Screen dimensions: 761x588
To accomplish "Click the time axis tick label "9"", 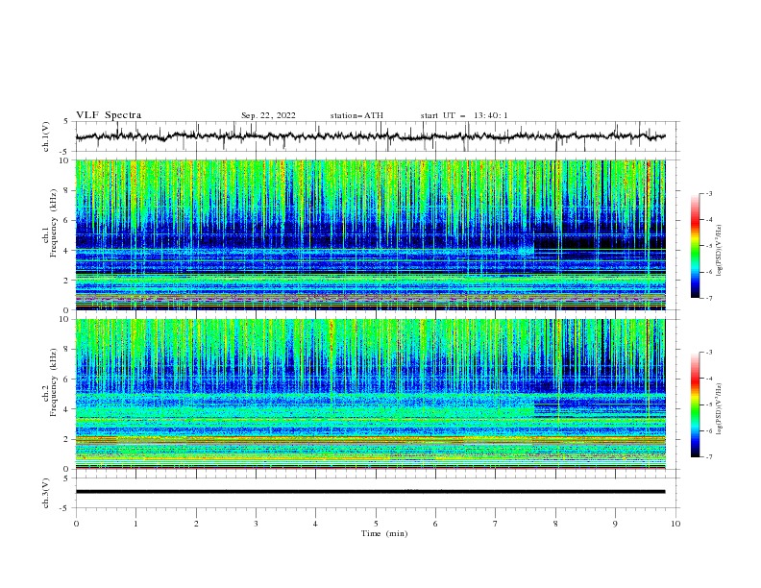I will pyautogui.click(x=615, y=524).
